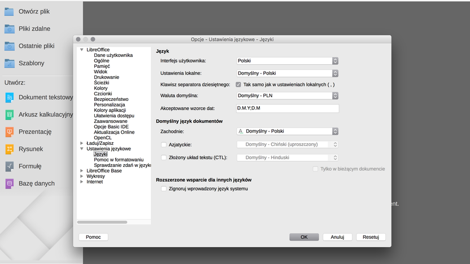Click the Szablony folder icon
The height and width of the screenshot is (264, 470).
9,63
